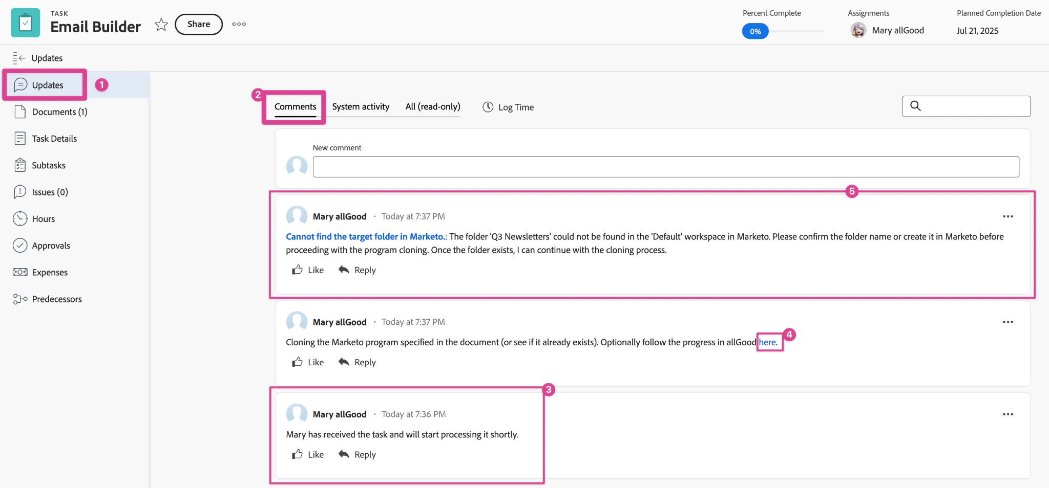
Task: Select the Expenses money icon
Action: coord(19,272)
